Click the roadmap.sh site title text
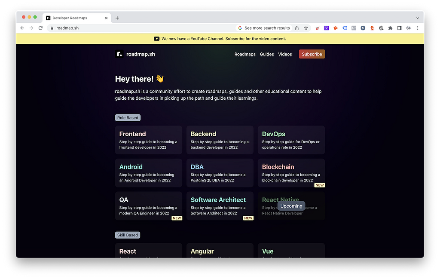Viewport: 440px width, 279px height. (141, 54)
